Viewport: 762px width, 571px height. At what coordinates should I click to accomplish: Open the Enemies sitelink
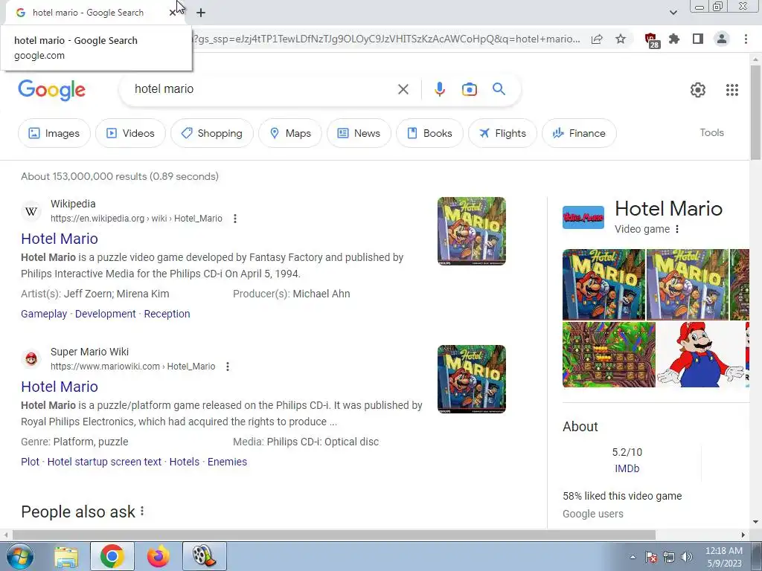[x=227, y=462]
